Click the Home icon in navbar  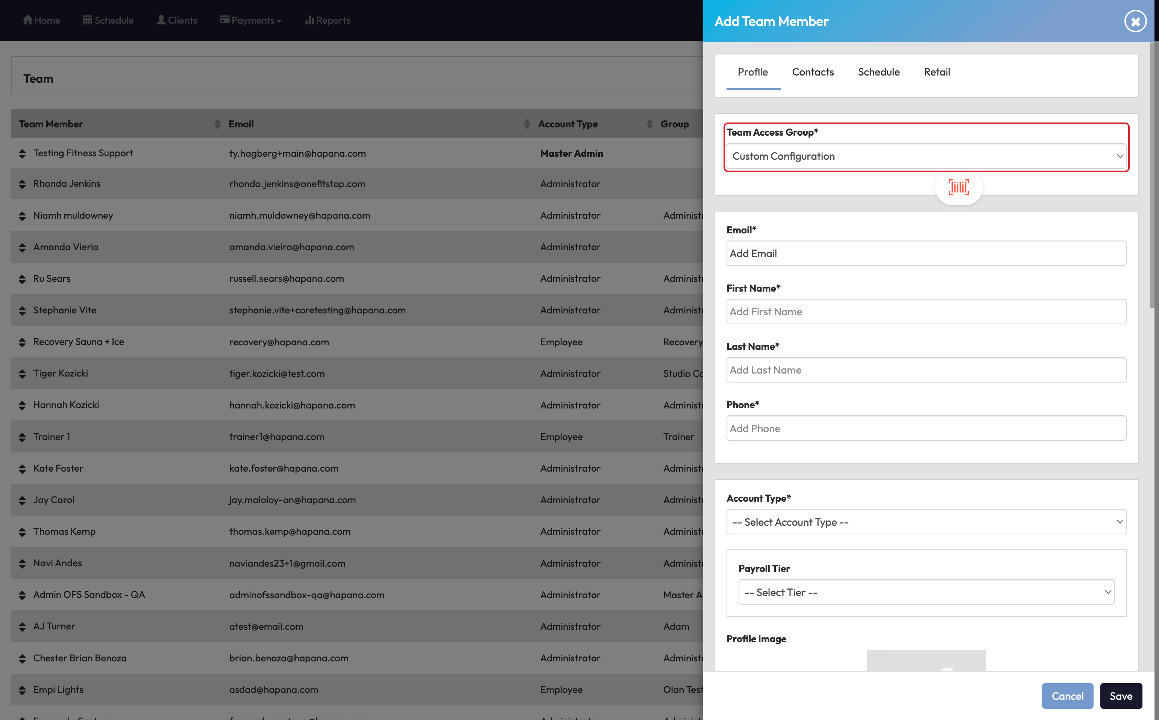coord(28,20)
